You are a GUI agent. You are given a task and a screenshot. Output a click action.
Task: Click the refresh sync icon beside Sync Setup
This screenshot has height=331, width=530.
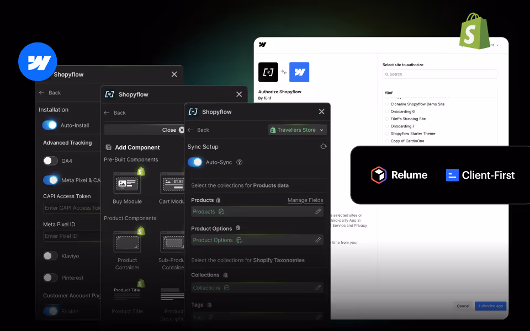(x=323, y=146)
